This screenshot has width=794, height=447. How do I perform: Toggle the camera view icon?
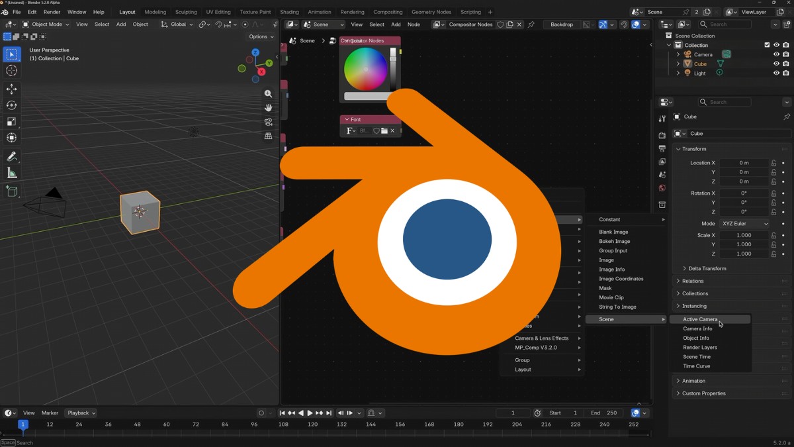click(x=268, y=122)
